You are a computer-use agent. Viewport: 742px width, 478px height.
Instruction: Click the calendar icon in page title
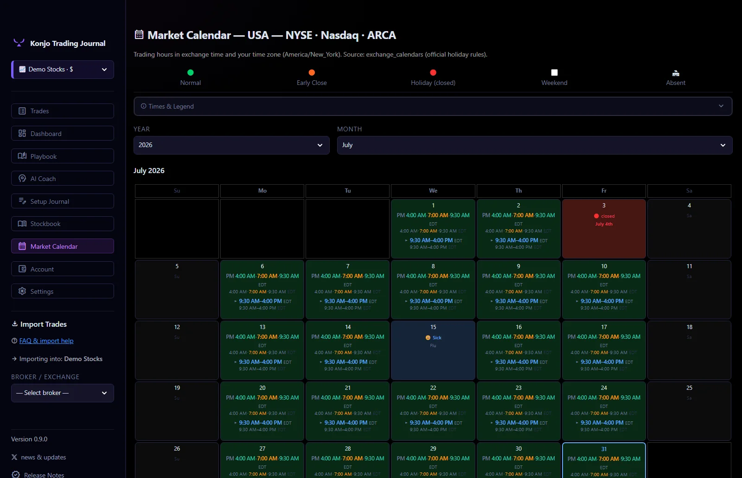tap(139, 34)
